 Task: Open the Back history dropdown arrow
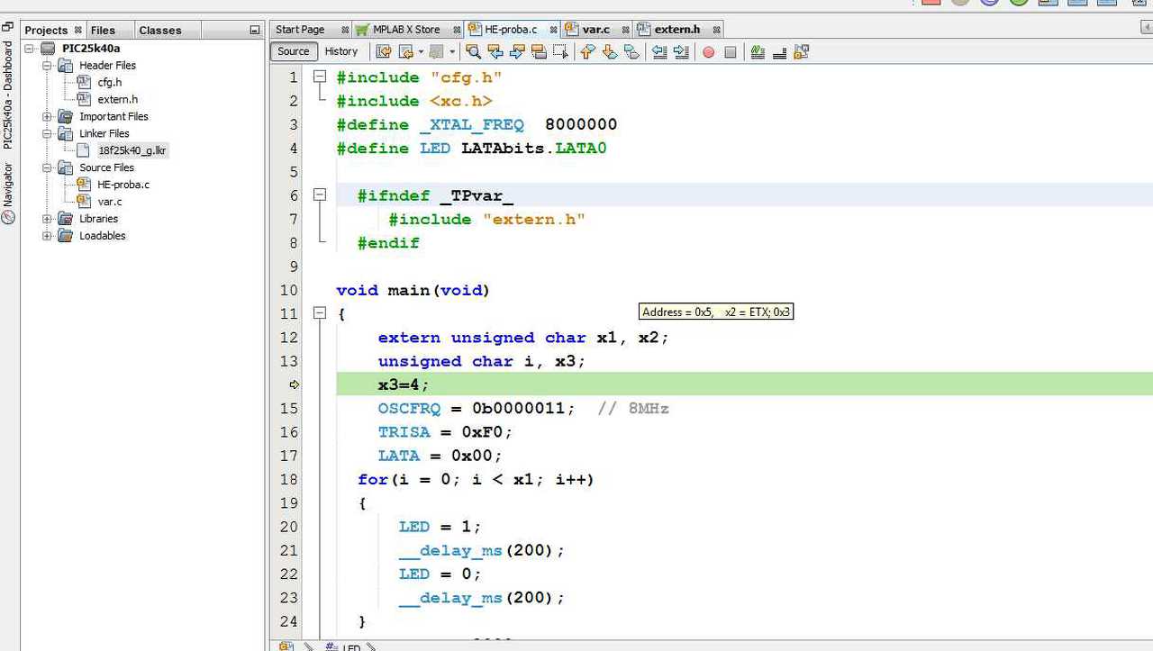coord(420,52)
